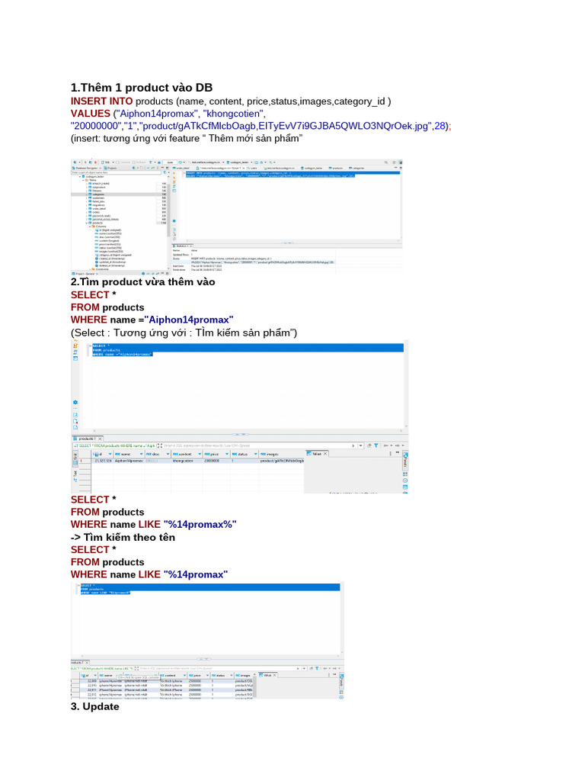Click the query line 'WHERE name LIKE "%14promax%"'
This screenshot has width=585, height=781.
pyautogui.click(x=153, y=525)
